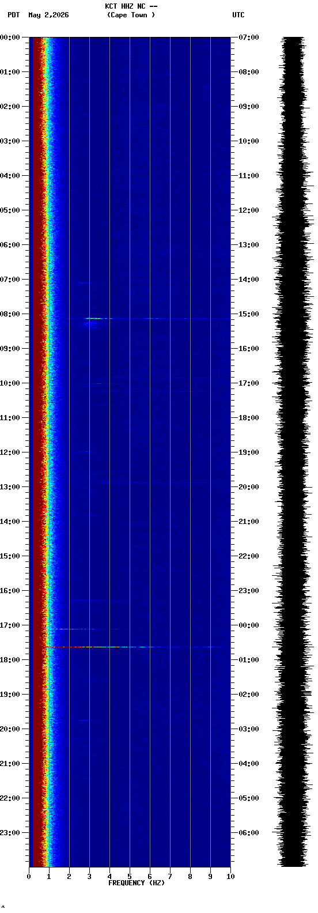Image resolution: width=318 pixels, height=913 pixels.
Task: Click frequency axis tick label "3"
Action: [89, 877]
